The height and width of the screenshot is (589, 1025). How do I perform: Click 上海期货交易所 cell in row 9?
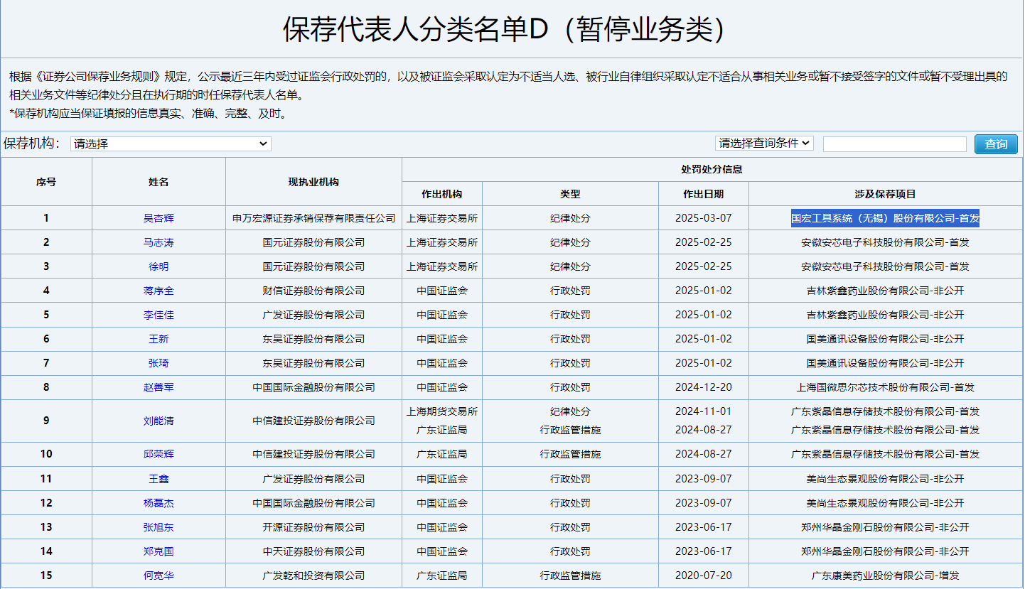click(442, 411)
